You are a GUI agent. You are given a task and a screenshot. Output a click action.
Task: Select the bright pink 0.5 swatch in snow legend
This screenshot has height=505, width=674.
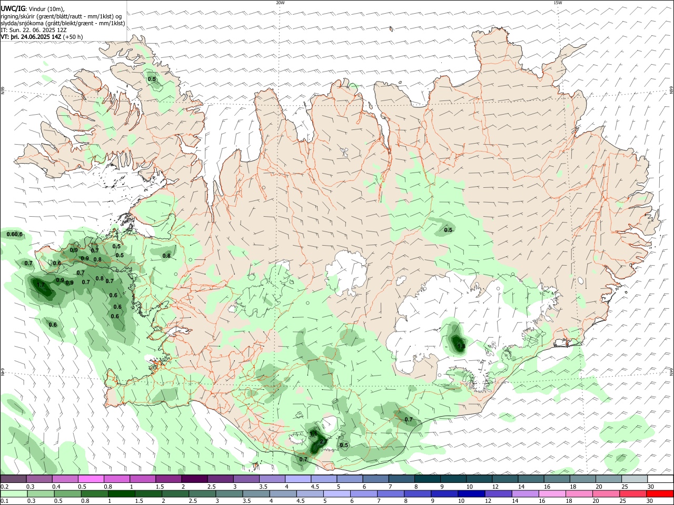pos(91,479)
